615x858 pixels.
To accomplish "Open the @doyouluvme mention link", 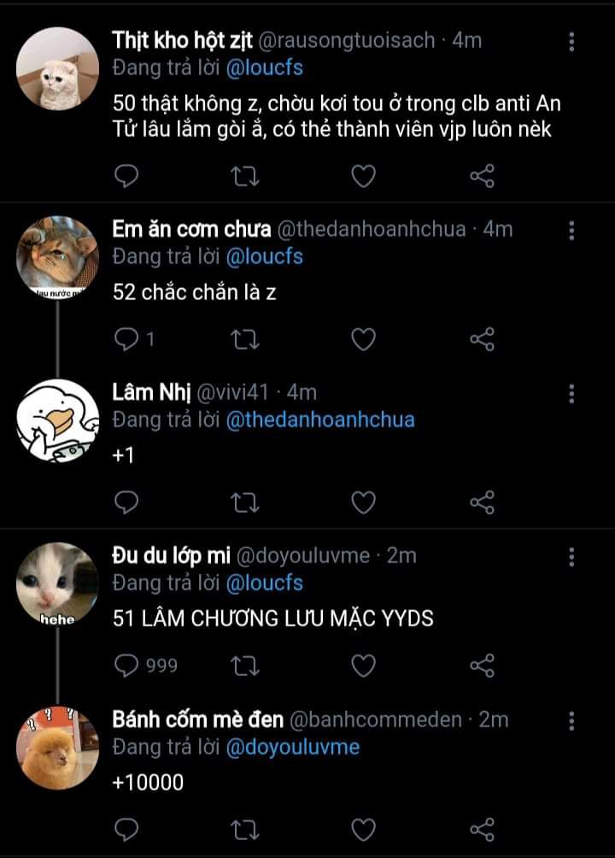I will point(292,747).
